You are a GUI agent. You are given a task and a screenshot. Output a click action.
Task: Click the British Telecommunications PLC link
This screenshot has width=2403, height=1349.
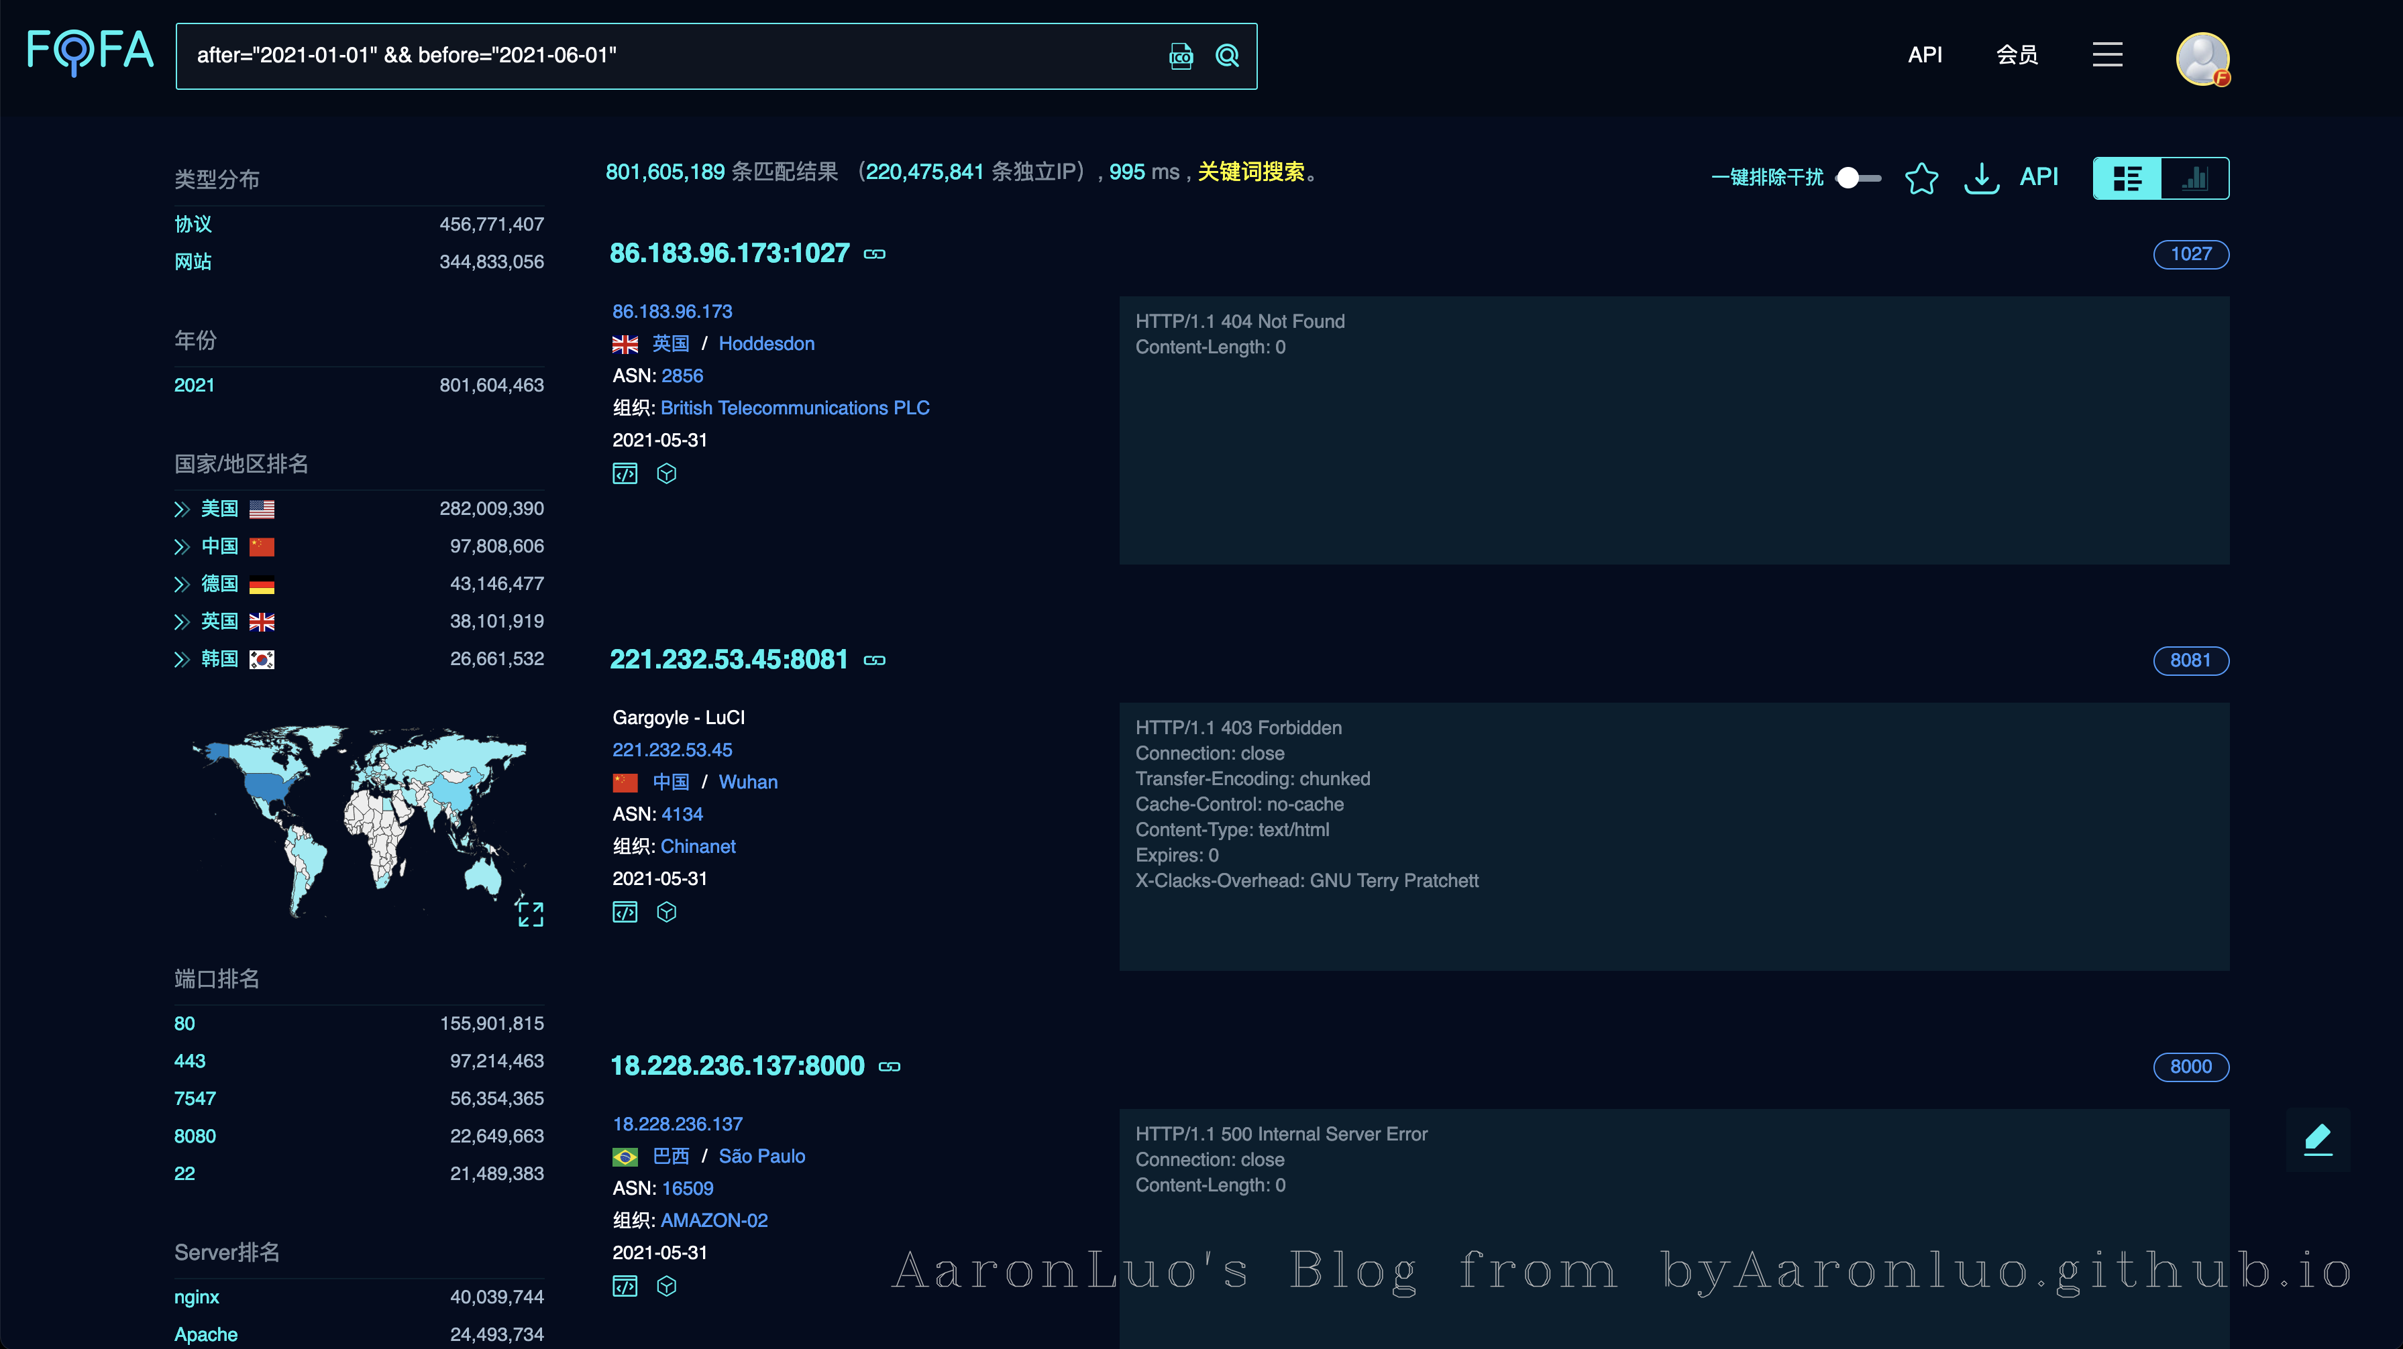(795, 408)
